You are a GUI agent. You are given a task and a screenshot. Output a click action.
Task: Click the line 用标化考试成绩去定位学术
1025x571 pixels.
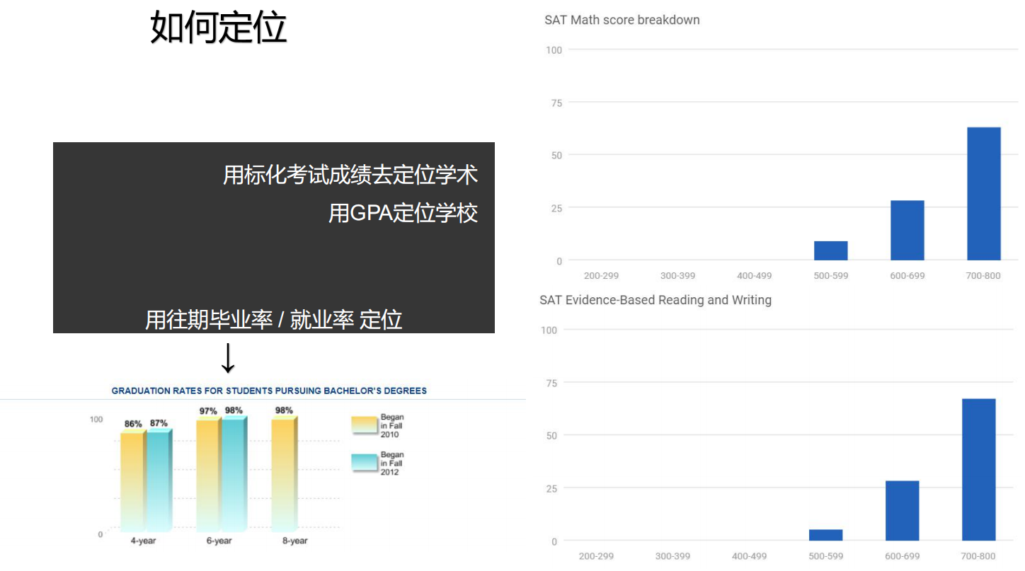[x=350, y=175]
